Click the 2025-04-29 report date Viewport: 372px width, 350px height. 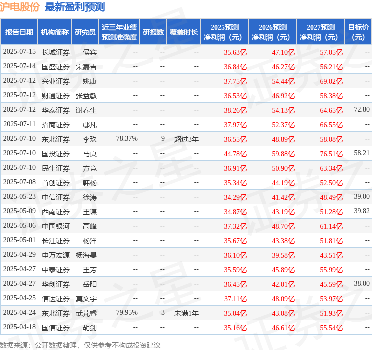click(19, 254)
